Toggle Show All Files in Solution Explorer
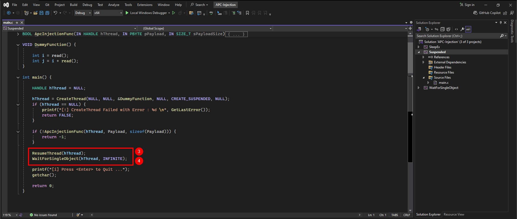Screen dimensions: 517x219 click(x=448, y=29)
